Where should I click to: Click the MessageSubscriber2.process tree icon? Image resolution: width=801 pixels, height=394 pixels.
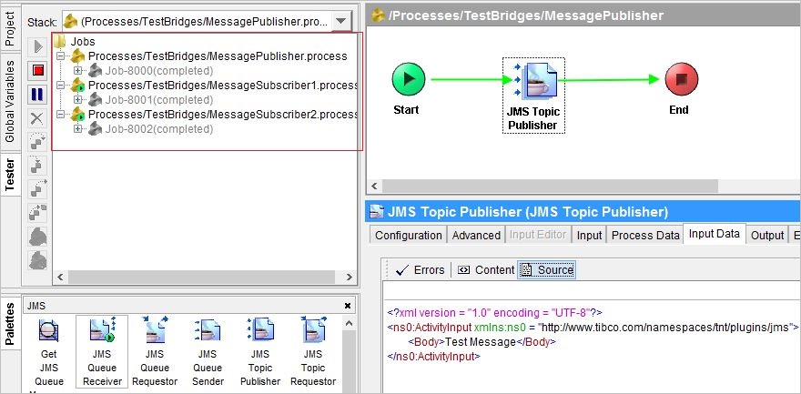(77, 115)
